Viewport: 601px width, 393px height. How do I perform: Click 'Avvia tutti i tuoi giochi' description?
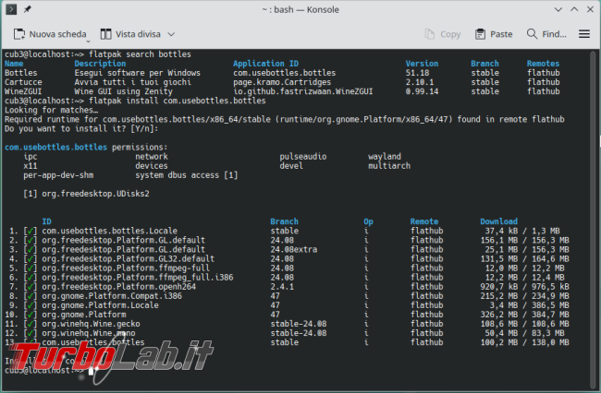132,82
